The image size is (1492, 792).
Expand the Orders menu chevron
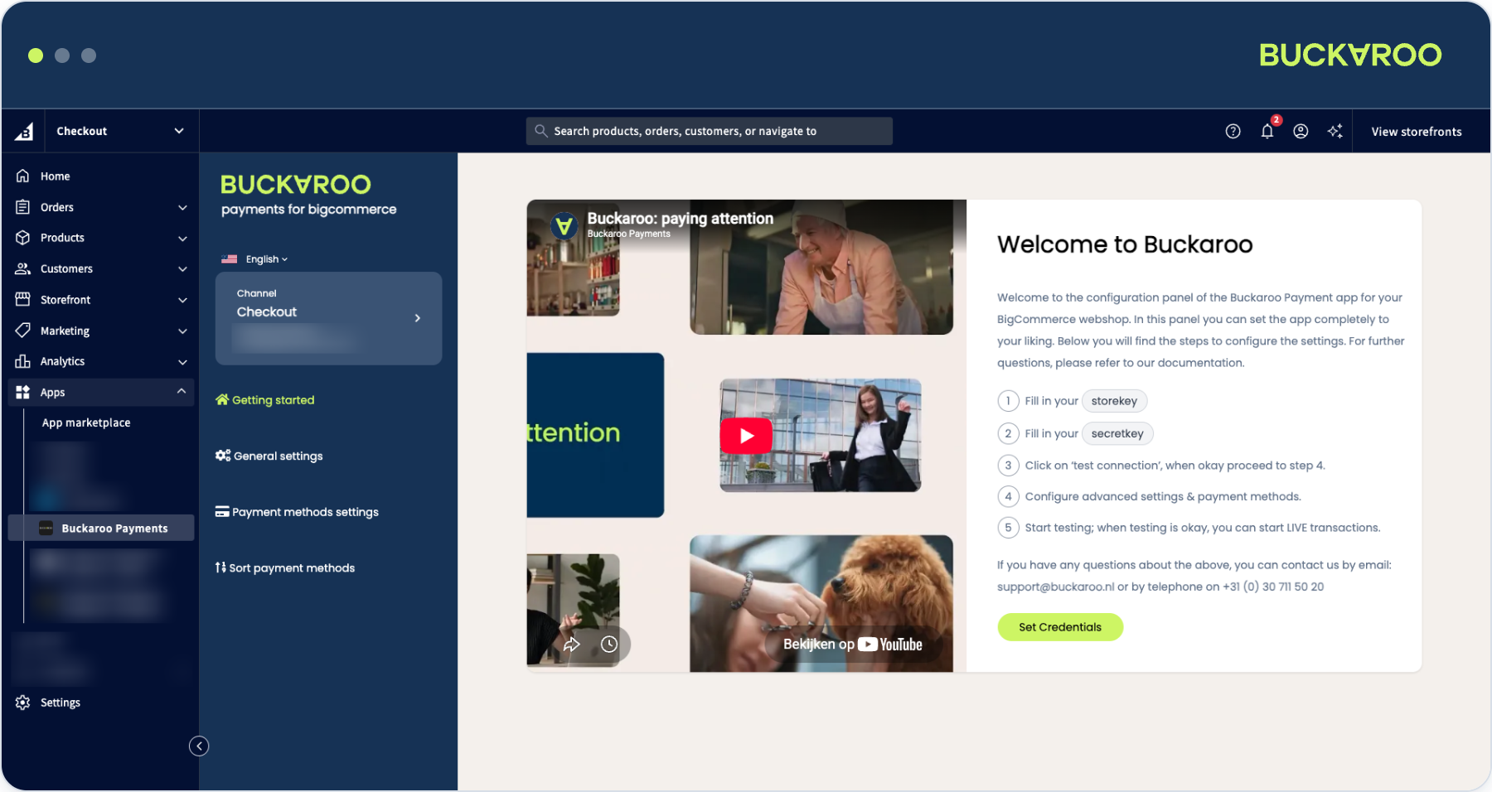182,207
